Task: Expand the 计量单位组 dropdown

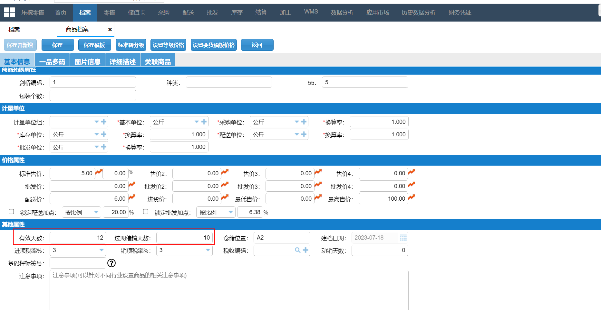Action: click(97, 122)
